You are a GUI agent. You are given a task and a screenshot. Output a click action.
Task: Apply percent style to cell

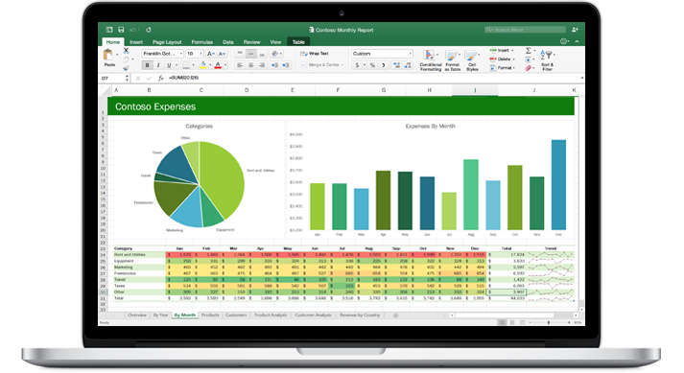coord(372,65)
